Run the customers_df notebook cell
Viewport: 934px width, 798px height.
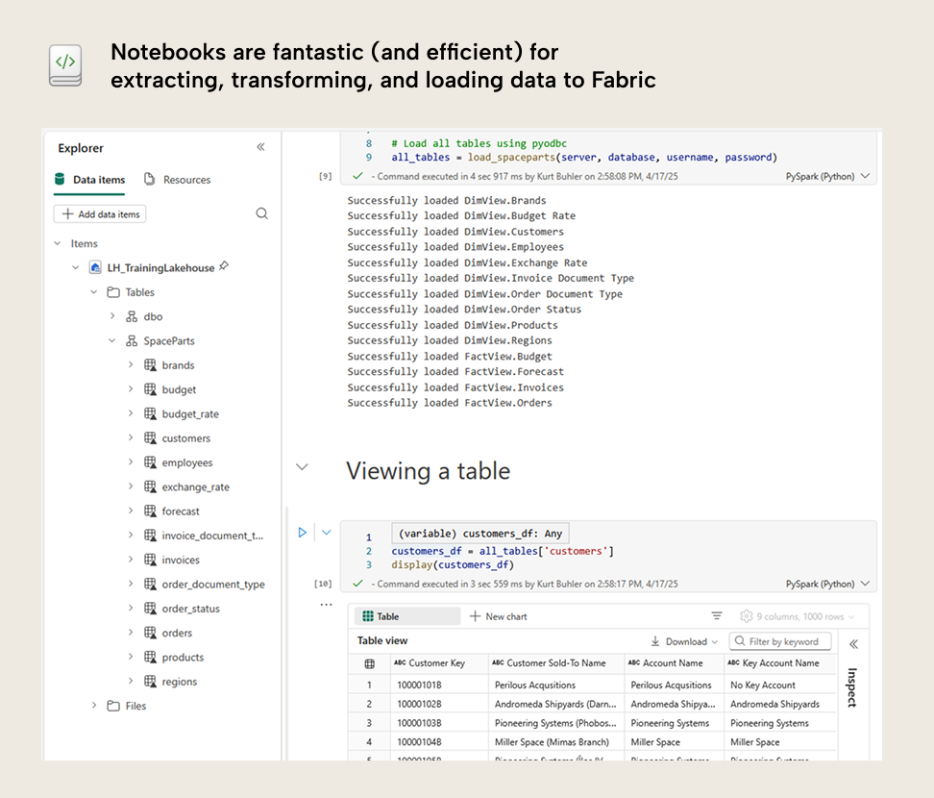click(x=303, y=532)
